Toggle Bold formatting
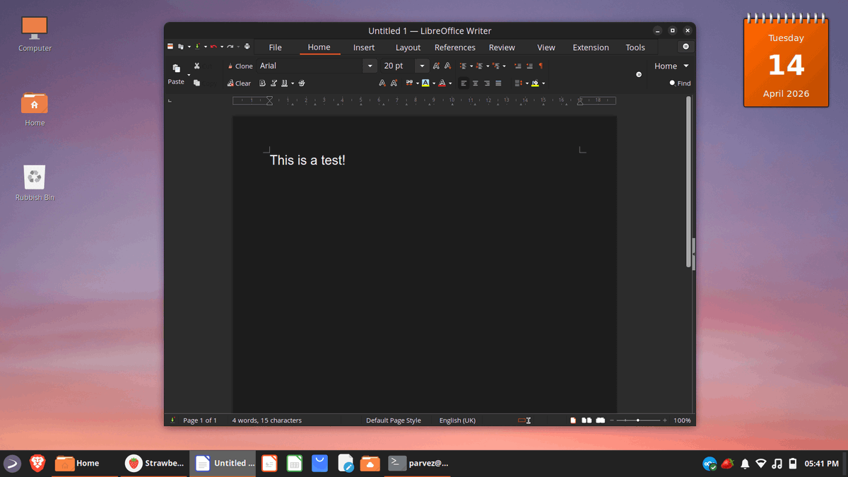This screenshot has width=848, height=477. [262, 83]
